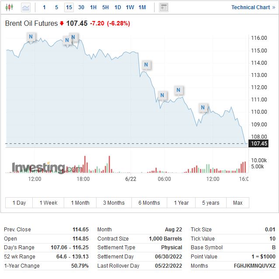Choose the 30-minute interval
279x279 pixels.
[81, 7]
